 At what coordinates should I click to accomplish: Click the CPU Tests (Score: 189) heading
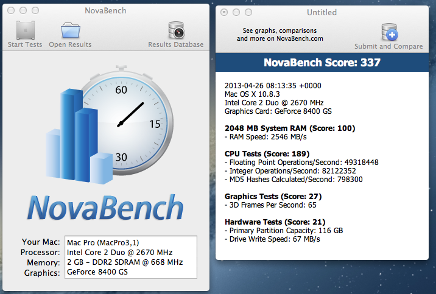[x=267, y=154]
